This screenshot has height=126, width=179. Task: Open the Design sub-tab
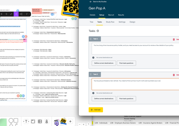(x=132, y=22)
